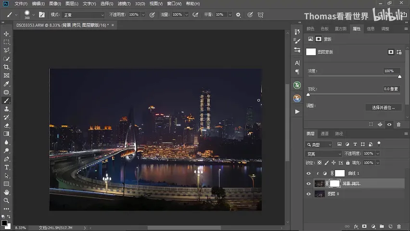Select the Gradient tool
This screenshot has width=410, height=231.
pyautogui.click(x=6, y=134)
